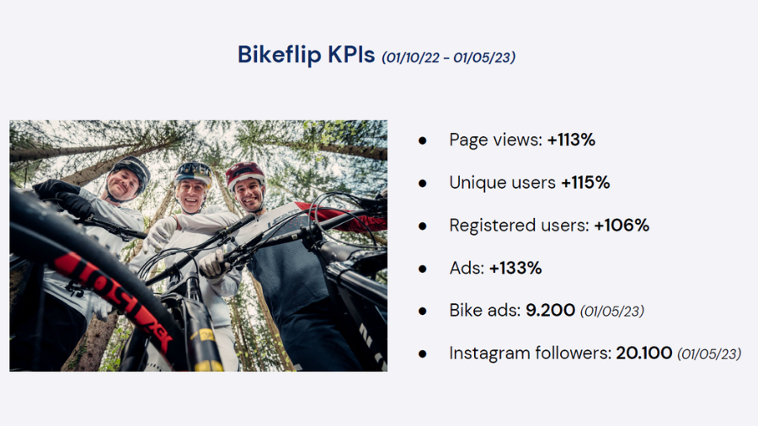Image resolution: width=758 pixels, height=426 pixels.
Task: Click the bullet point before Page views
Action: 423,141
